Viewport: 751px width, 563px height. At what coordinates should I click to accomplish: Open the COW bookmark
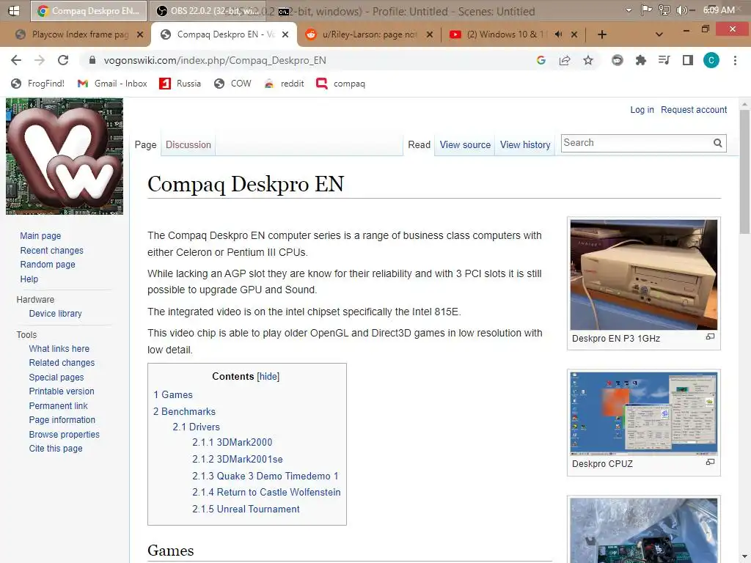(232, 84)
